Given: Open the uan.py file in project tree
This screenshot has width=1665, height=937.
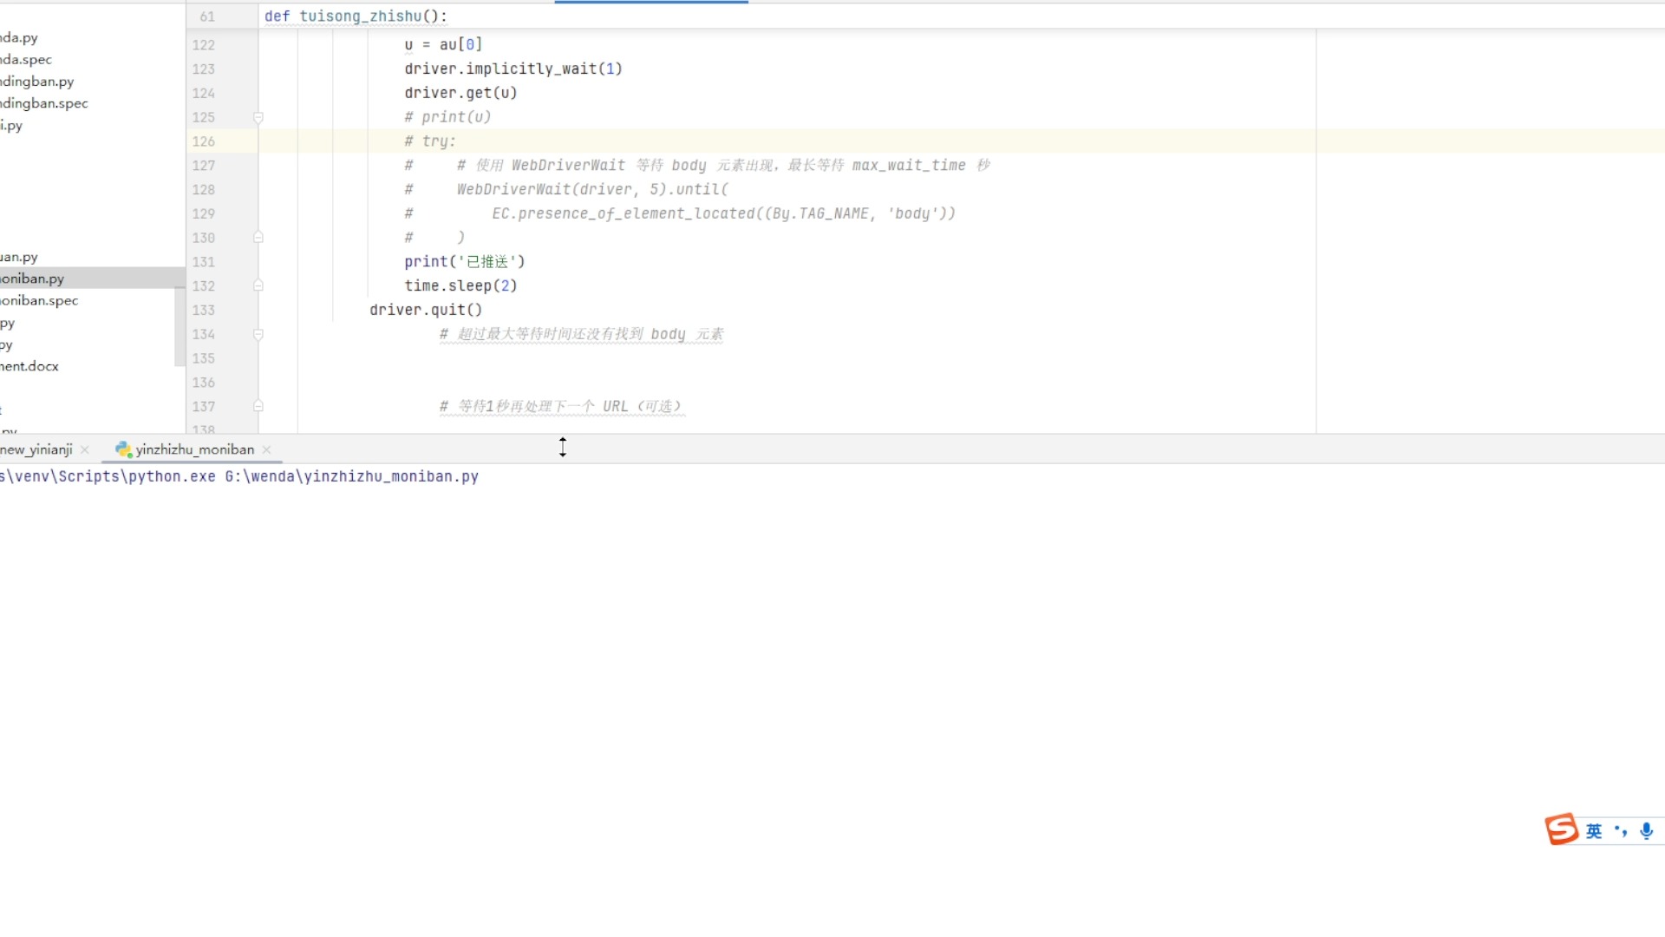Looking at the screenshot, I should 19,258.
